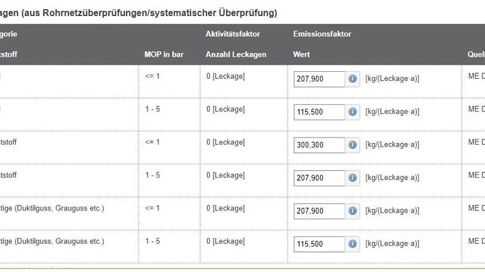Click the Anzahl Leckagen subheader
This screenshot has height=272, width=485.
[x=235, y=55]
